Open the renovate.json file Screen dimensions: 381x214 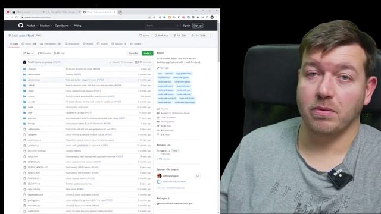(x=35, y=206)
